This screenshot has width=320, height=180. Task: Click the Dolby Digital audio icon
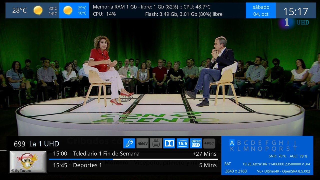pos(169,143)
